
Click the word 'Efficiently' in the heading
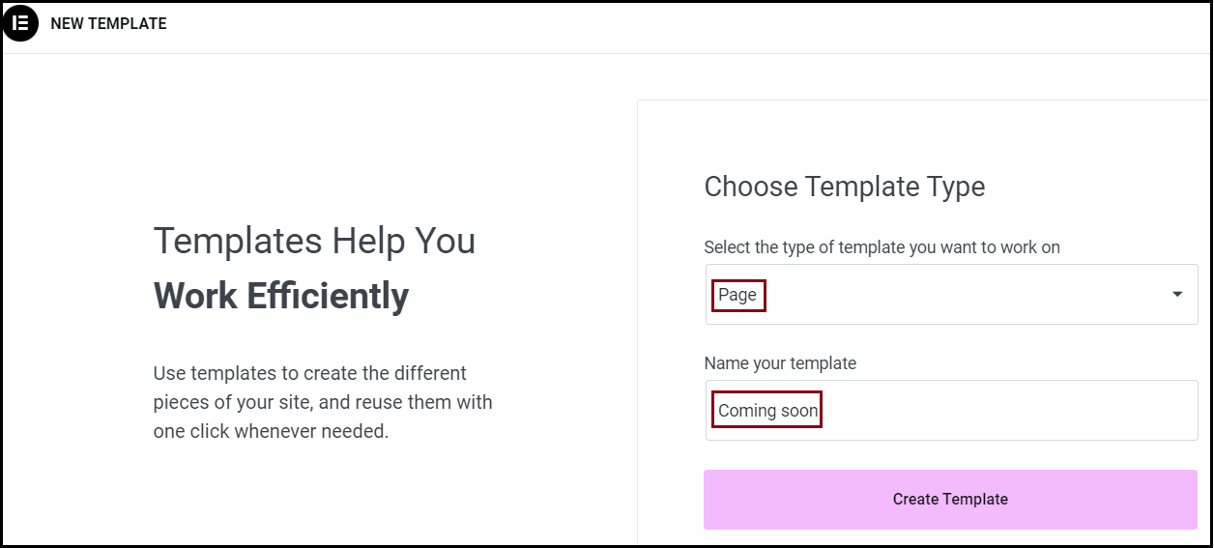point(328,296)
